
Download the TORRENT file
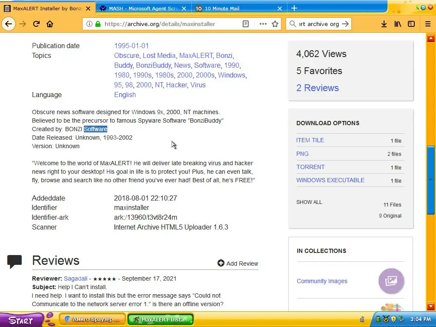coord(310,167)
